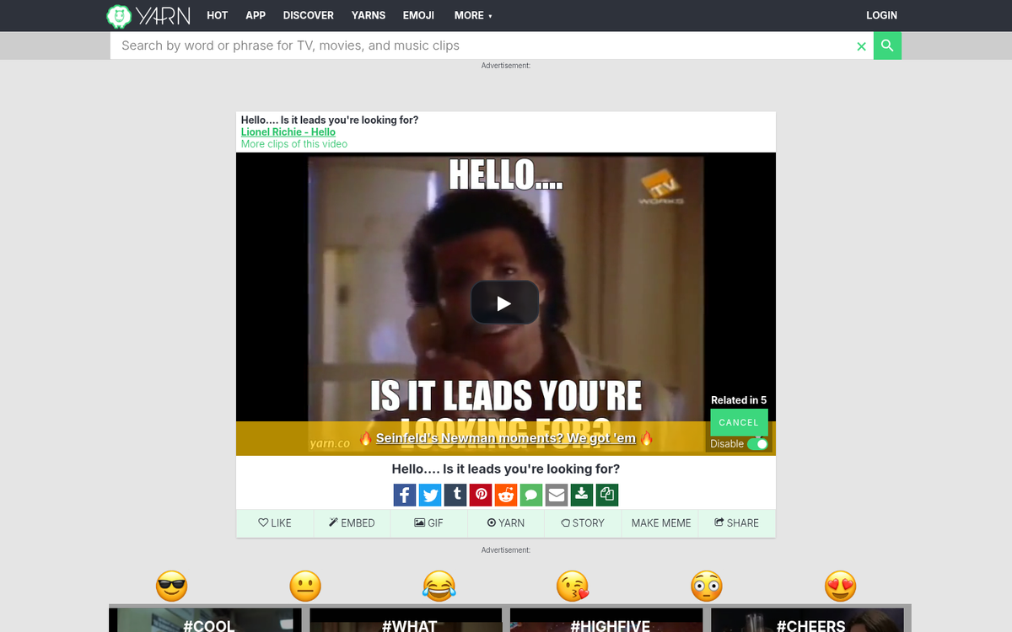Open the Yarn lion logo homepage

(119, 15)
